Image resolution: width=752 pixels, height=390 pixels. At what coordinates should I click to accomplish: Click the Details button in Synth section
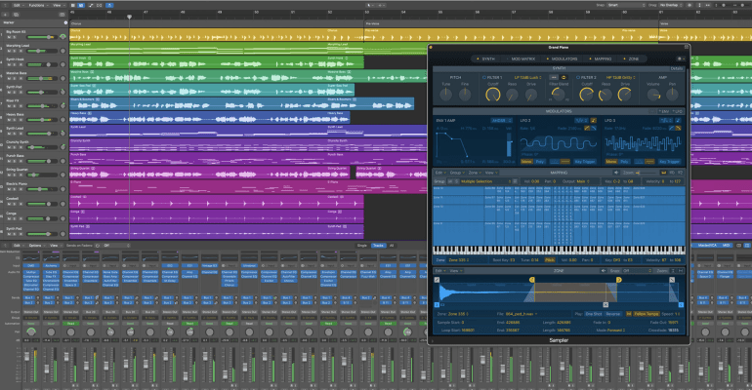(x=676, y=68)
